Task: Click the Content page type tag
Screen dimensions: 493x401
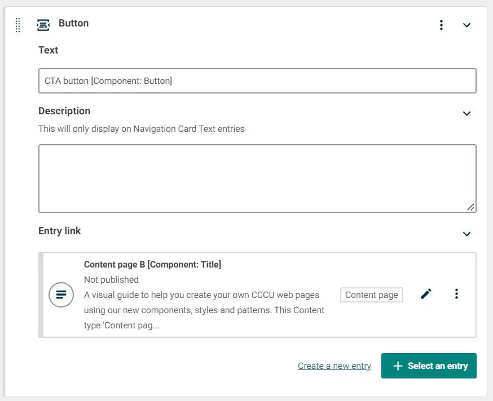Action: (371, 295)
